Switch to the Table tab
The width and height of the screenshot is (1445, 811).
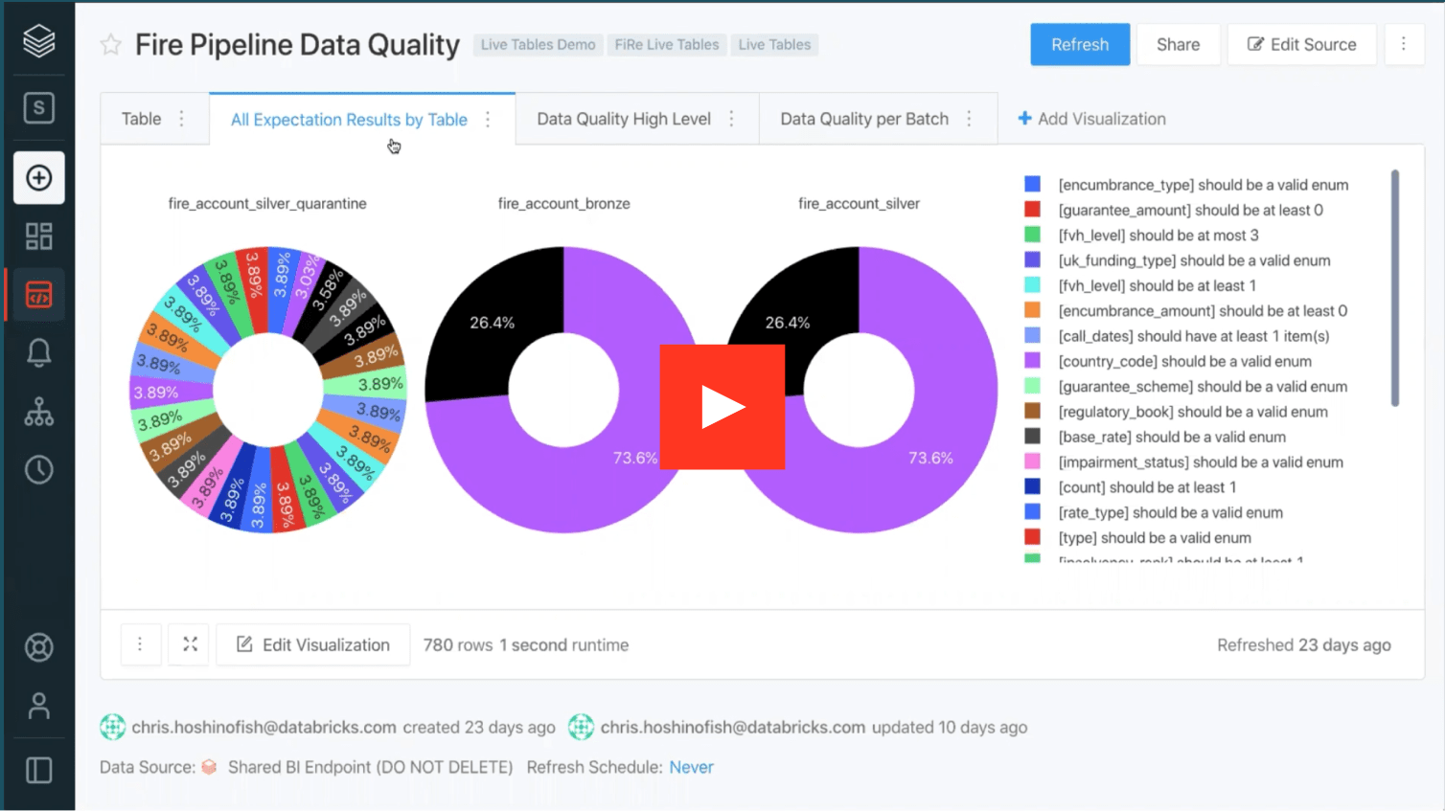[141, 119]
